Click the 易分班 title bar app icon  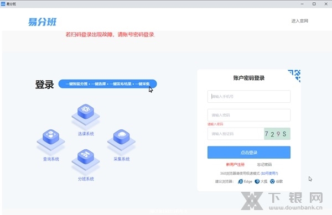tap(3, 4)
